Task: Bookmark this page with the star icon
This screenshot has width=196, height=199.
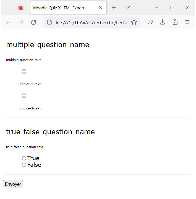Action: 134,22
